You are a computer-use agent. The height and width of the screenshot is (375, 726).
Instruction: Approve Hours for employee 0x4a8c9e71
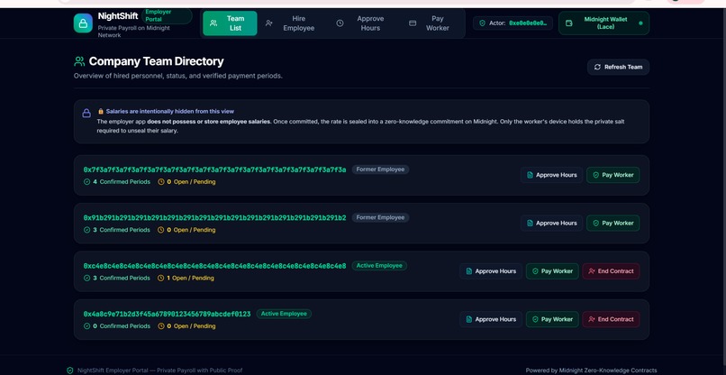491,319
